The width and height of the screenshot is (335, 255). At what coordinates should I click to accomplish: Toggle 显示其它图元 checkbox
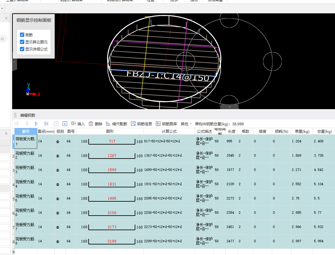click(22, 42)
